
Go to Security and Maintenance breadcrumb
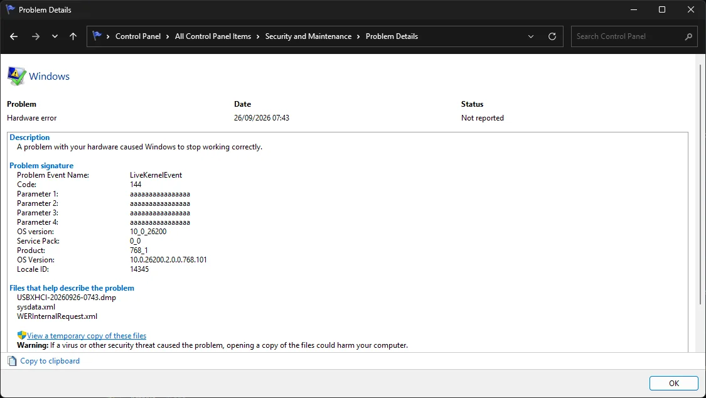(308, 36)
